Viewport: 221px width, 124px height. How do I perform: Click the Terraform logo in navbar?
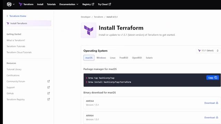(21, 4)
